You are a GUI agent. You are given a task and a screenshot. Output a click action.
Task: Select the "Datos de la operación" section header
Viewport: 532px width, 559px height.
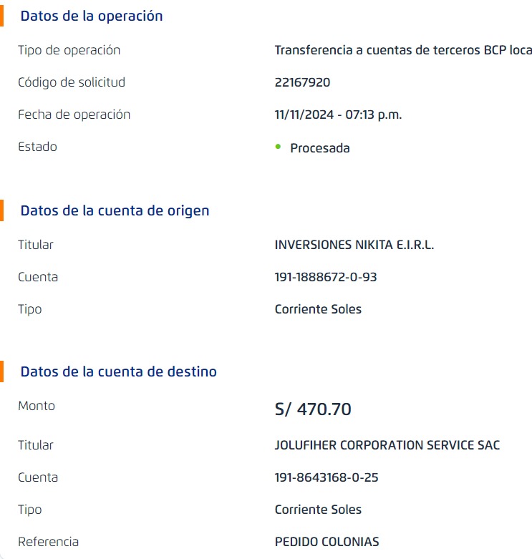(92, 16)
